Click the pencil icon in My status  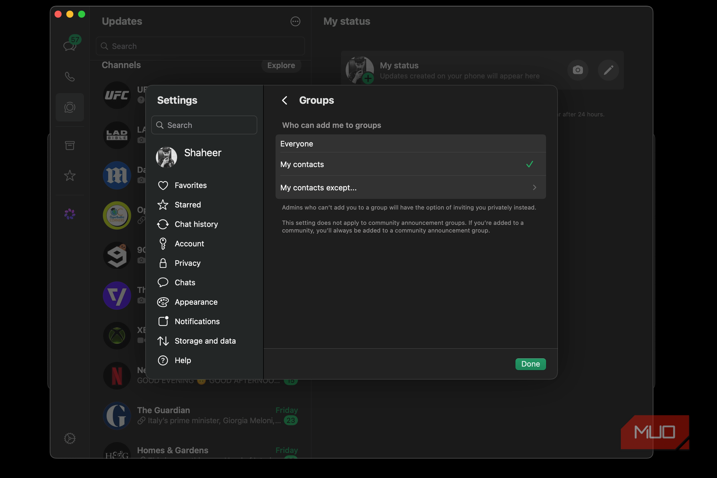click(x=608, y=70)
